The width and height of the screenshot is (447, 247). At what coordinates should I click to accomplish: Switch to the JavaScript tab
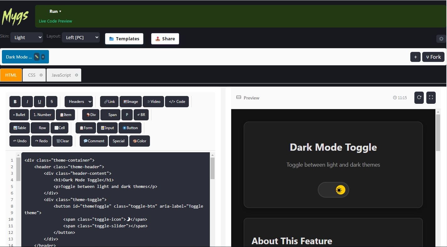(64, 75)
